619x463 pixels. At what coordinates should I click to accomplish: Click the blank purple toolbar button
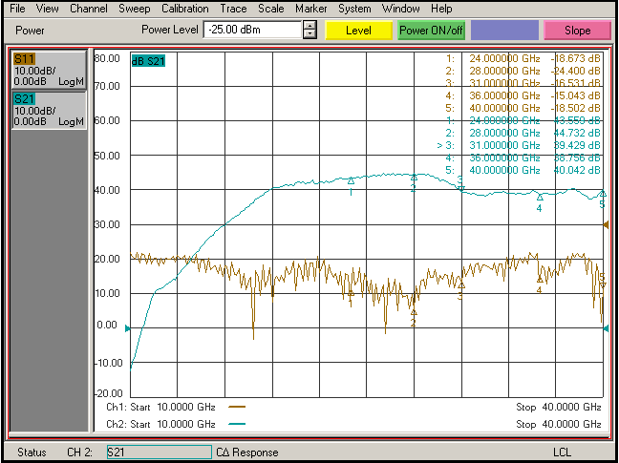pos(504,31)
